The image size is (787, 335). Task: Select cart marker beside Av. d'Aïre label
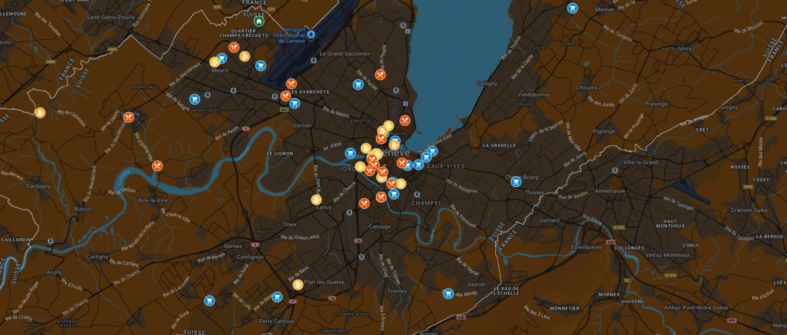(350, 153)
